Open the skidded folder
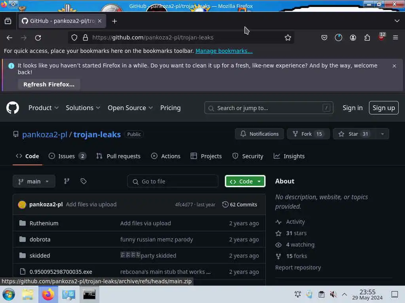The image size is (405, 303). point(40,256)
